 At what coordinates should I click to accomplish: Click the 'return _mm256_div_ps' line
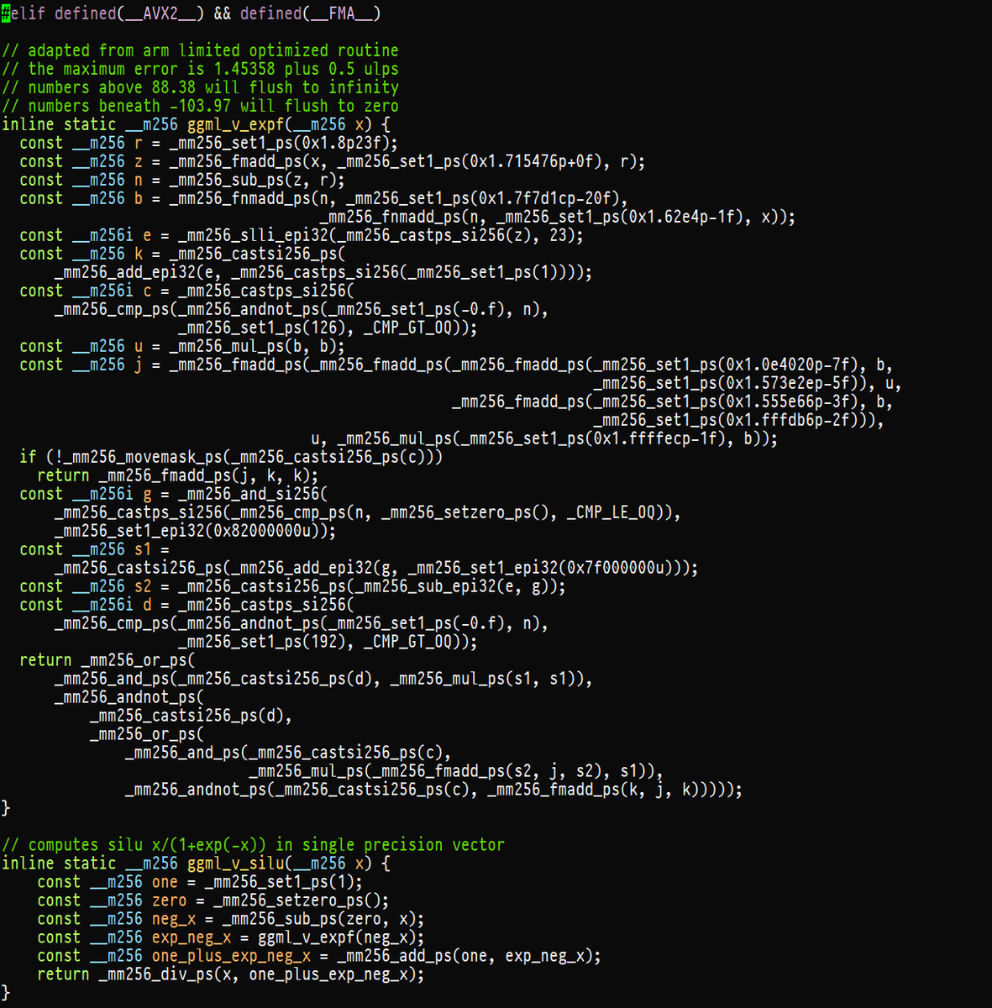231,974
